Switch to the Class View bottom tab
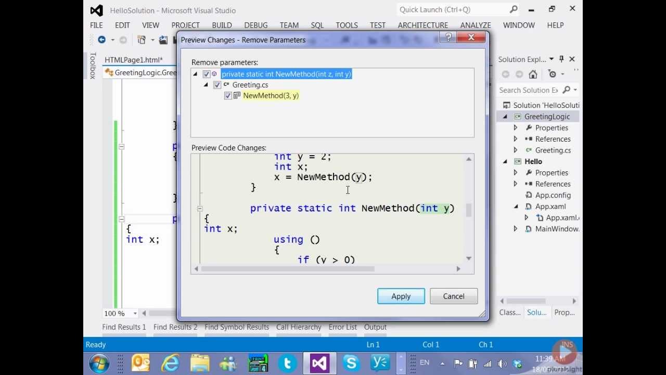 pos(510,312)
